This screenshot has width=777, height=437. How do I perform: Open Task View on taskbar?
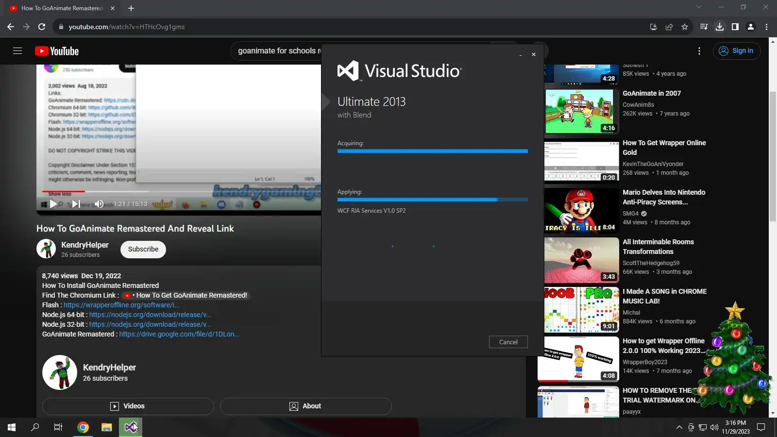tap(58, 427)
